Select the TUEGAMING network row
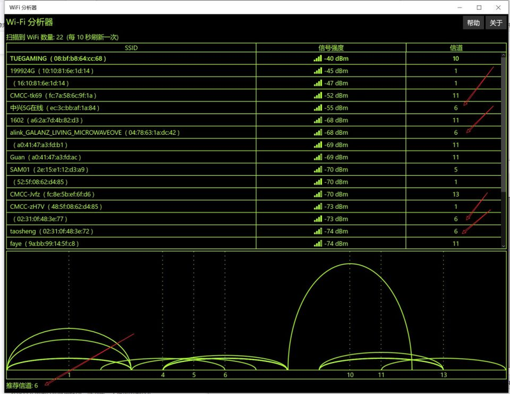The width and height of the screenshot is (510, 394). [58, 59]
